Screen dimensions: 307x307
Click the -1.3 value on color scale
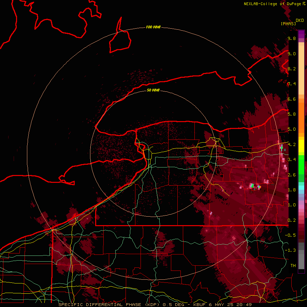pyautogui.click(x=290, y=250)
